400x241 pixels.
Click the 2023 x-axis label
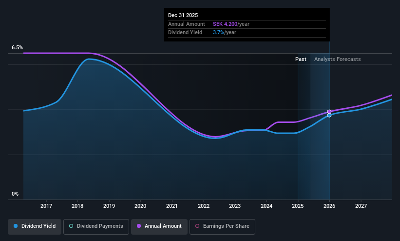(235, 206)
